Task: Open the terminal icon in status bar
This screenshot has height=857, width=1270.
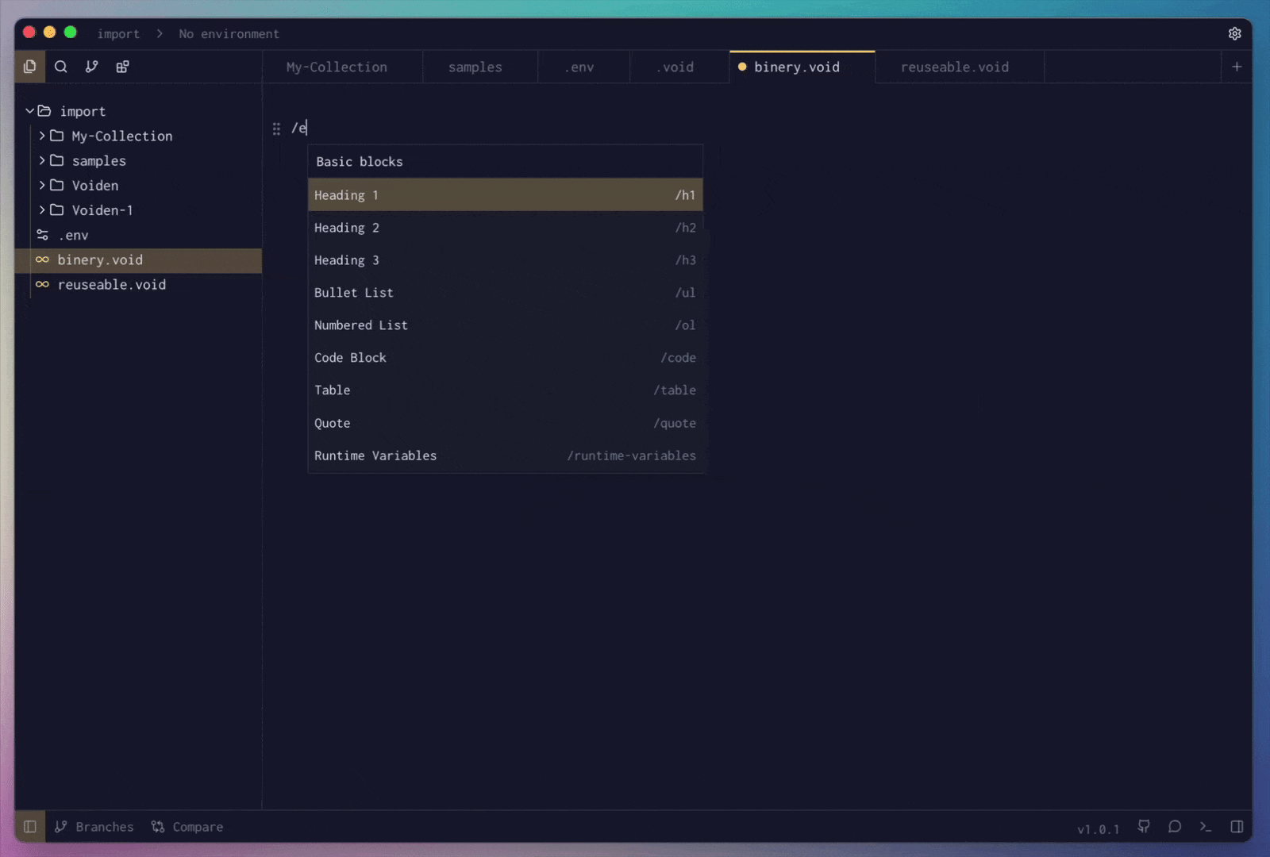Action: (1206, 827)
